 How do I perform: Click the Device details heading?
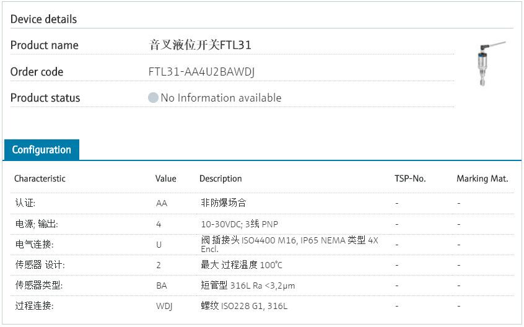point(43,19)
